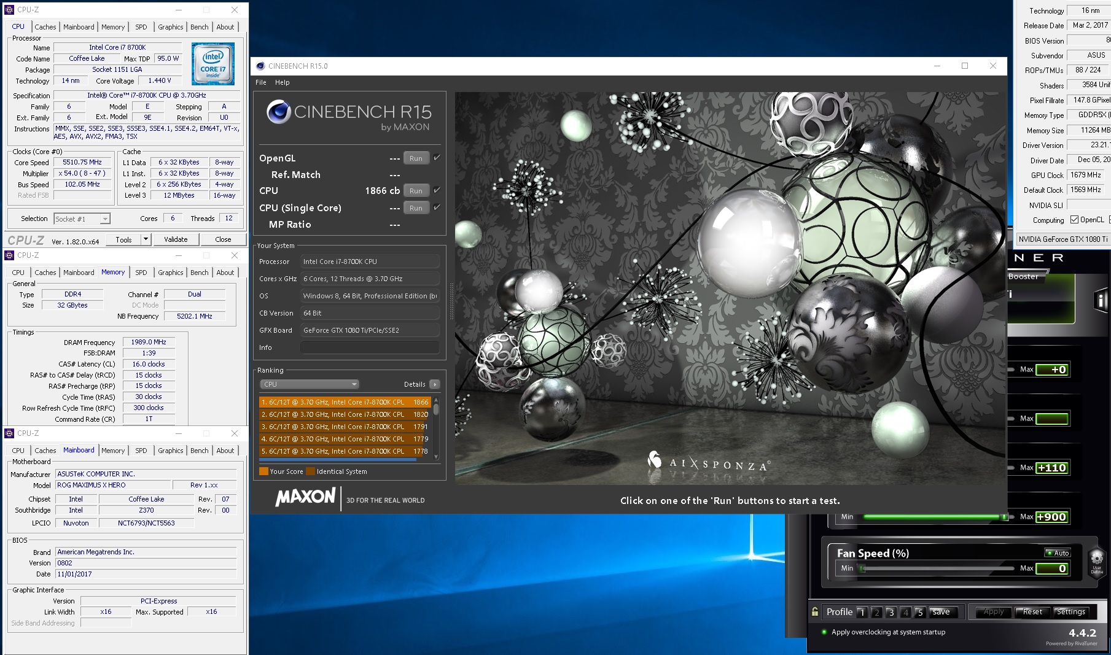The image size is (1111, 655).
Task: Toggle the CPU Single Core test checkbox
Action: click(437, 207)
